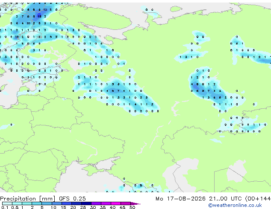
Task: Select the 0.5–1 mm legend color band
Action: (x=17, y=203)
